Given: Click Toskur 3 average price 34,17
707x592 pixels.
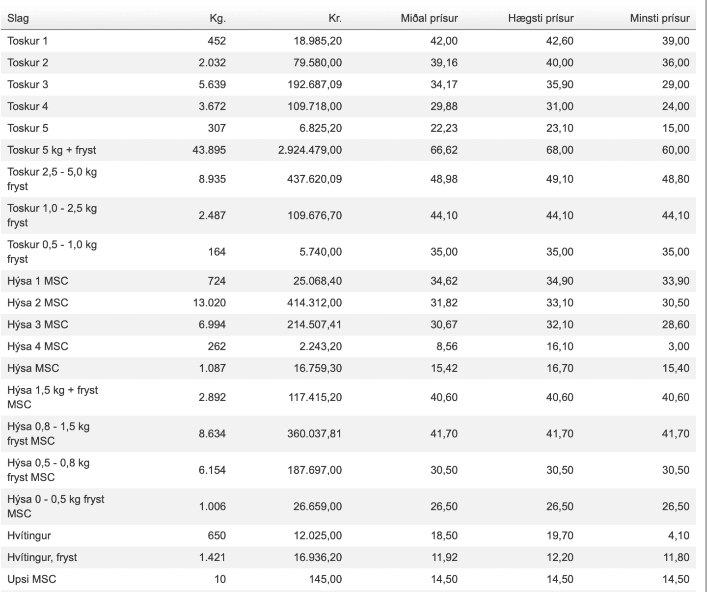Looking at the screenshot, I should point(444,84).
